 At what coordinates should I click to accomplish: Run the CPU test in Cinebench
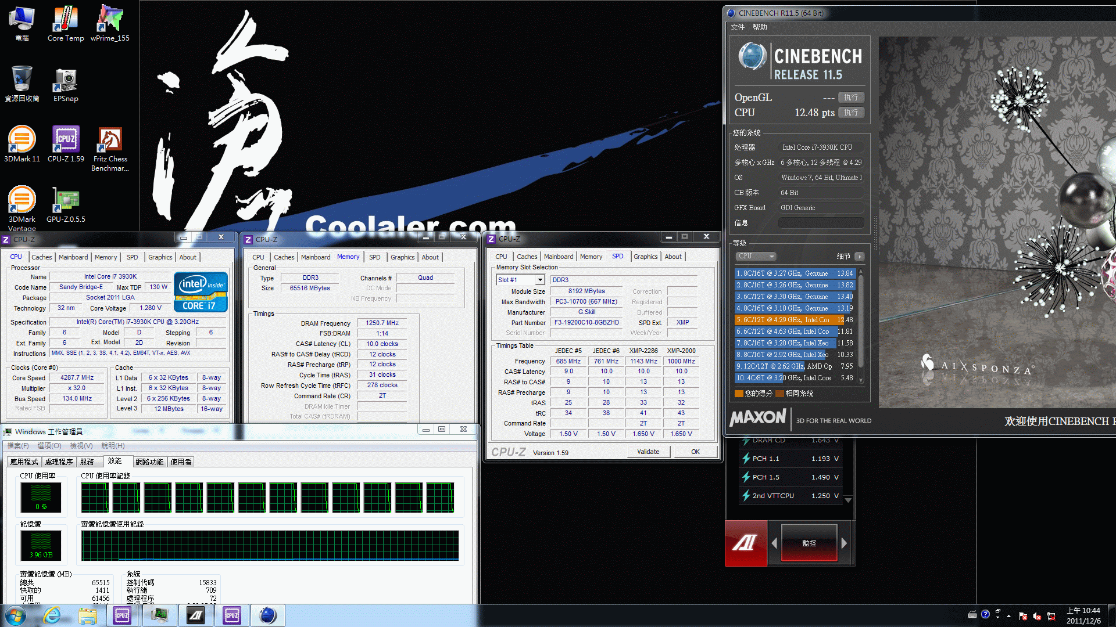click(851, 113)
